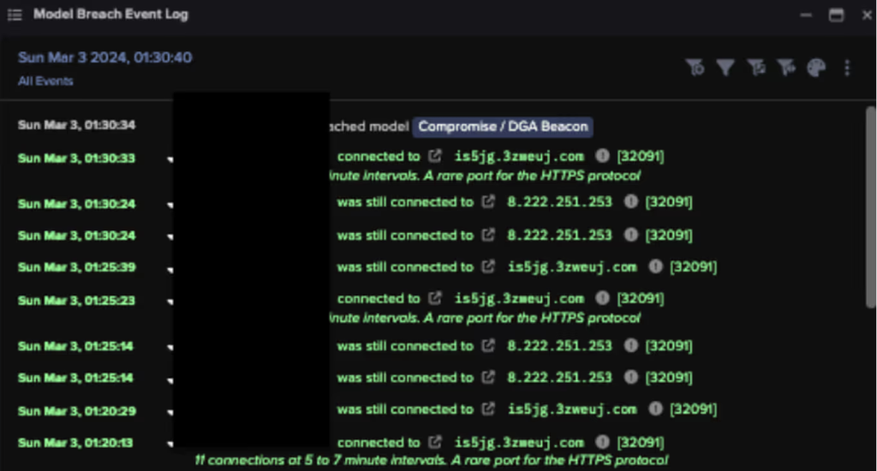877x471 pixels.
Task: Click the Compromise / DGA Beacon model tag
Action: pyautogui.click(x=503, y=127)
